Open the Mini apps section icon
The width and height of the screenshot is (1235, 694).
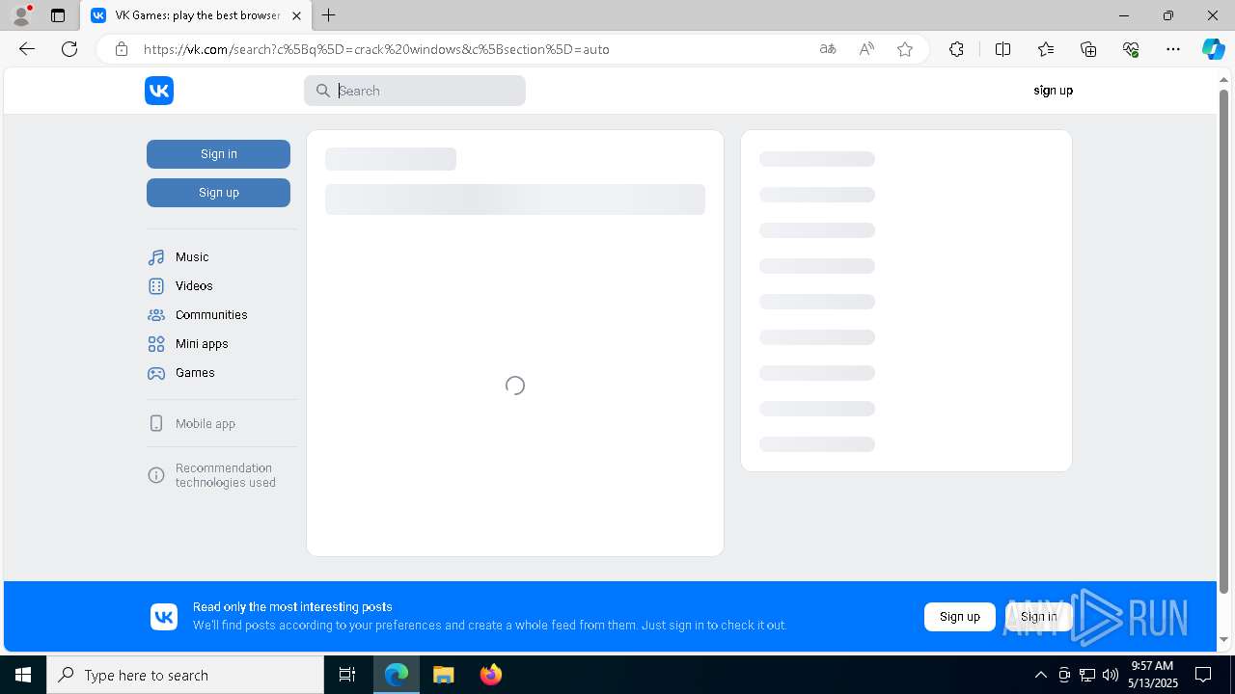click(156, 344)
